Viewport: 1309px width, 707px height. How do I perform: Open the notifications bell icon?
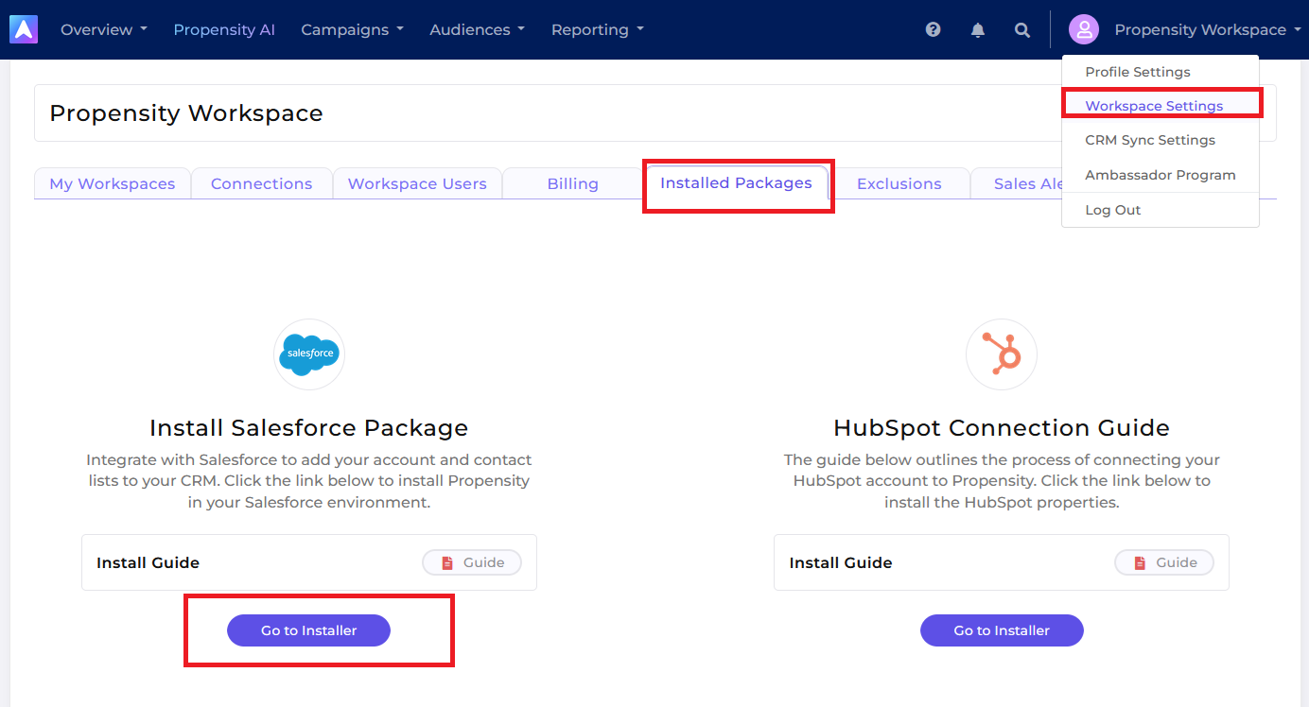coord(978,29)
